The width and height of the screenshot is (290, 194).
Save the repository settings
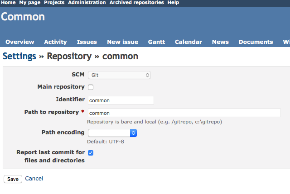tap(13, 179)
